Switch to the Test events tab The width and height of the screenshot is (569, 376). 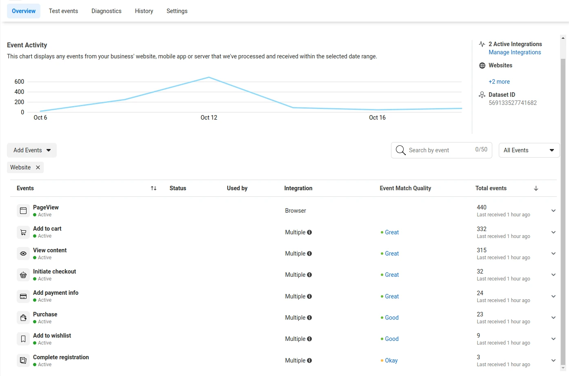tap(63, 11)
